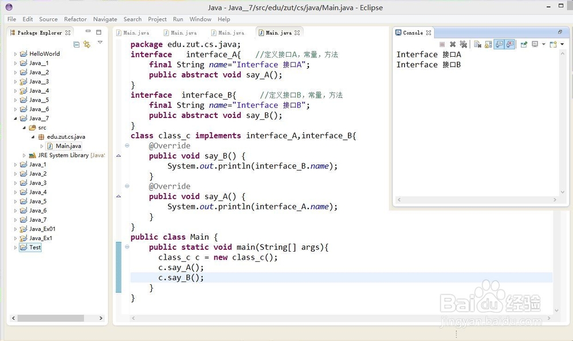Click the override marker beside say_A()
This screenshot has width=573, height=341.
coord(119,196)
